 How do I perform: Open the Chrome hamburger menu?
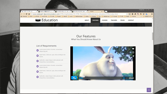(152, 14)
